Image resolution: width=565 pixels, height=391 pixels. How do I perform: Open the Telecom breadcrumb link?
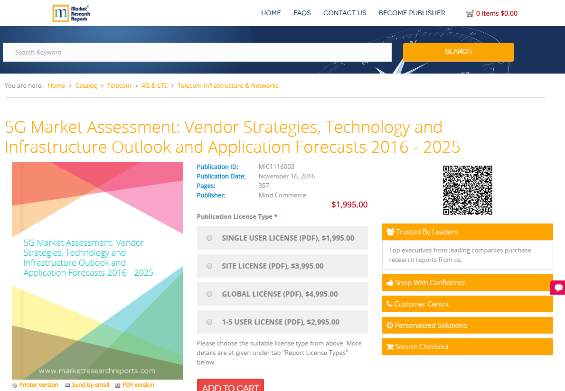(119, 85)
